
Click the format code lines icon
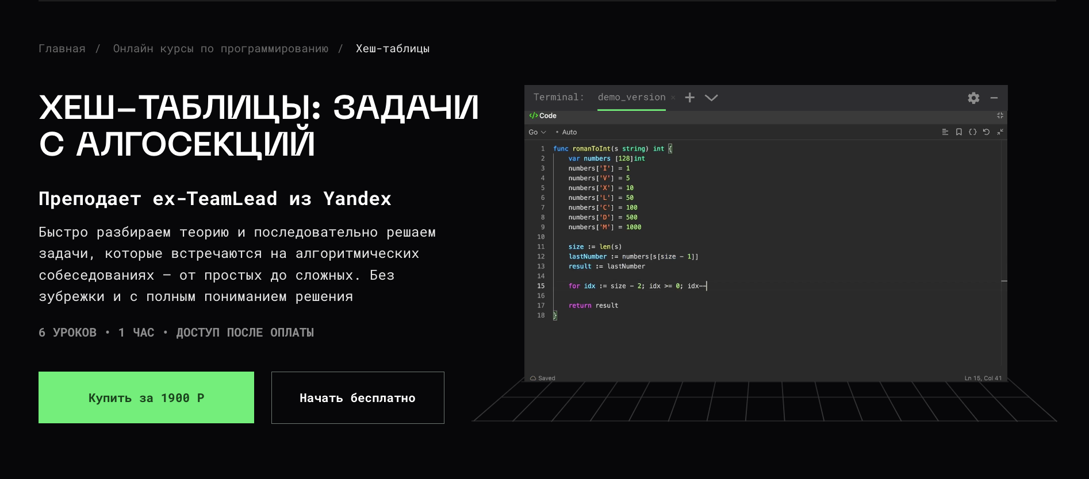tap(945, 132)
